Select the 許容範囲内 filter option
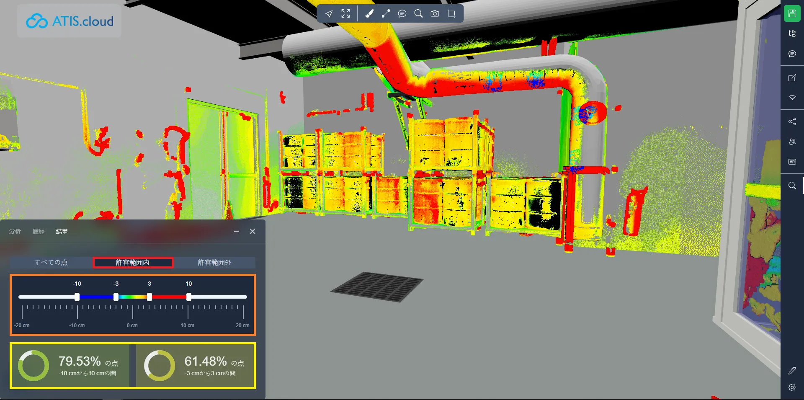Screen dimensions: 804x400 click(x=133, y=263)
